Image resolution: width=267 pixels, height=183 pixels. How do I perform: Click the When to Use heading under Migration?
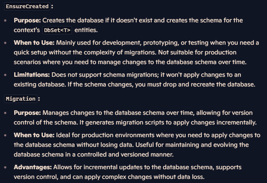click(34, 135)
